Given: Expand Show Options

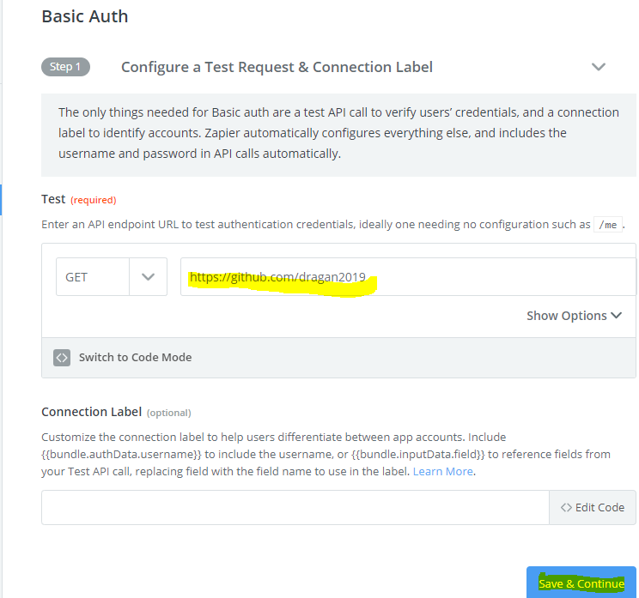Looking at the screenshot, I should point(574,316).
